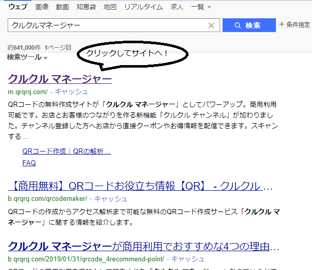Click the magnifier icon in the search button
This screenshot has height=270, width=312.
tap(238, 25)
